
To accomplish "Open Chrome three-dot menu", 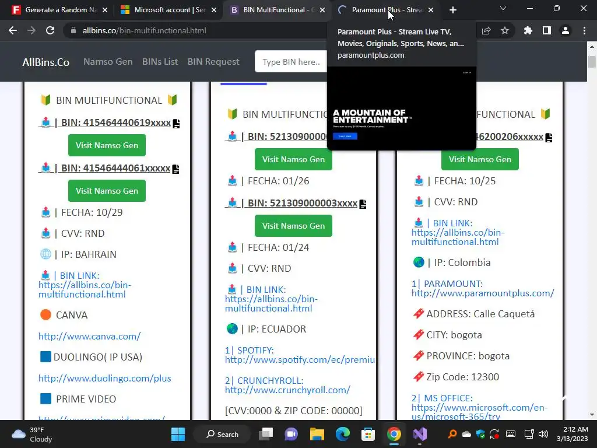I will (584, 30).
